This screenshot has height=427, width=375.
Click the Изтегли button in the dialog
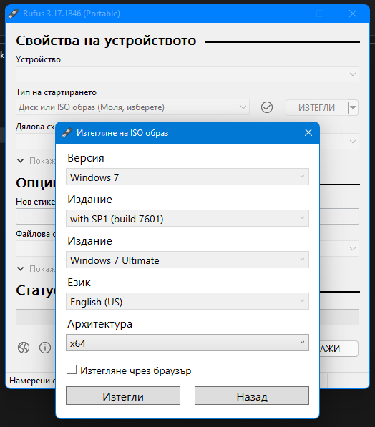(x=123, y=396)
